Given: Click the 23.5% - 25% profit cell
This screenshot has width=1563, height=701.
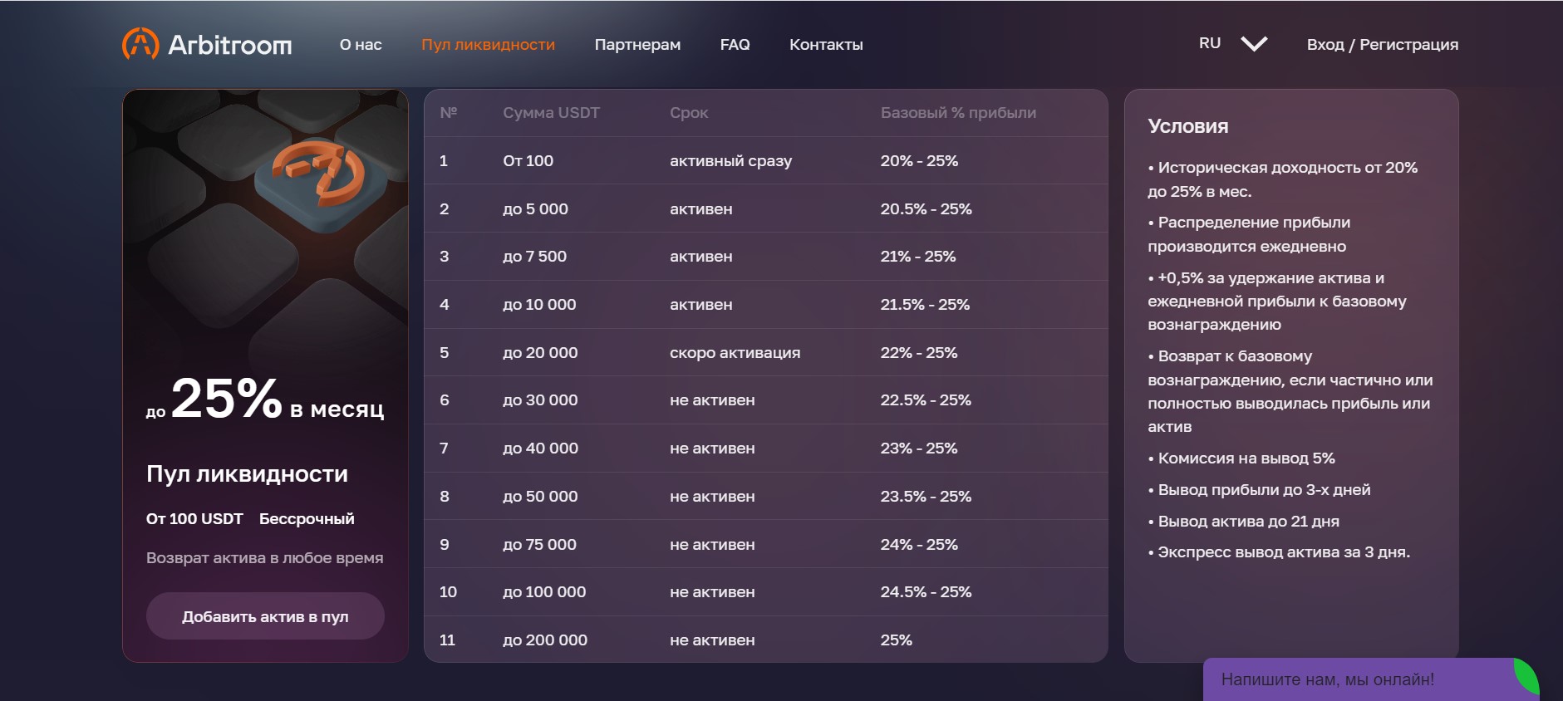Looking at the screenshot, I should point(926,497).
